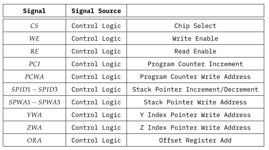Click "Offset Register Add" description cell
This screenshot has width=269, height=150.
195,141
